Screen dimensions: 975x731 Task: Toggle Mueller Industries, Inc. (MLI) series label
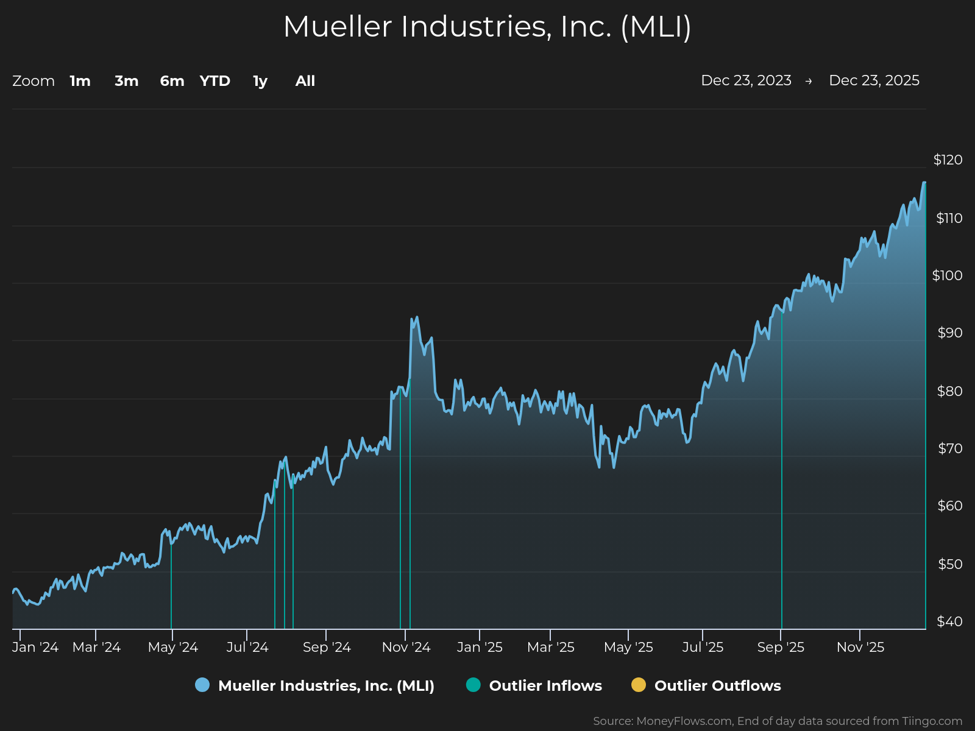click(326, 685)
